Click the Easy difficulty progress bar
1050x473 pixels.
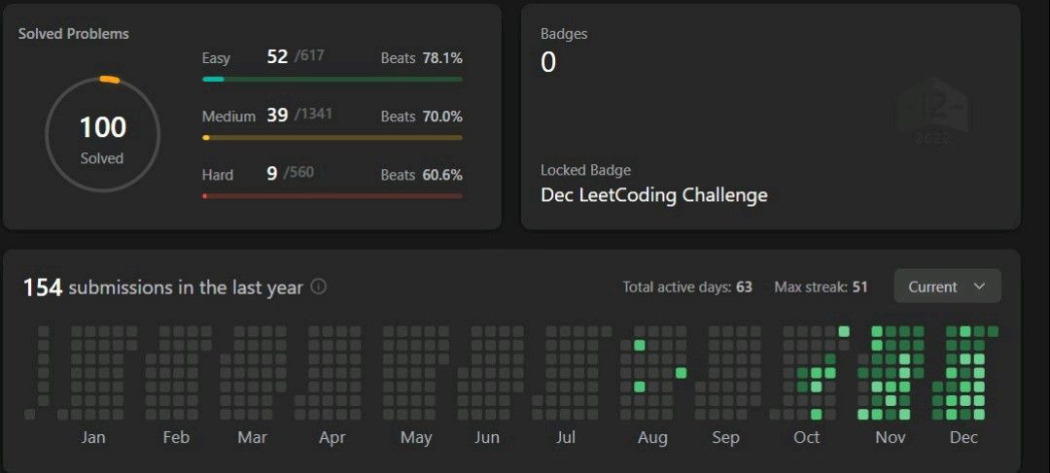click(332, 79)
